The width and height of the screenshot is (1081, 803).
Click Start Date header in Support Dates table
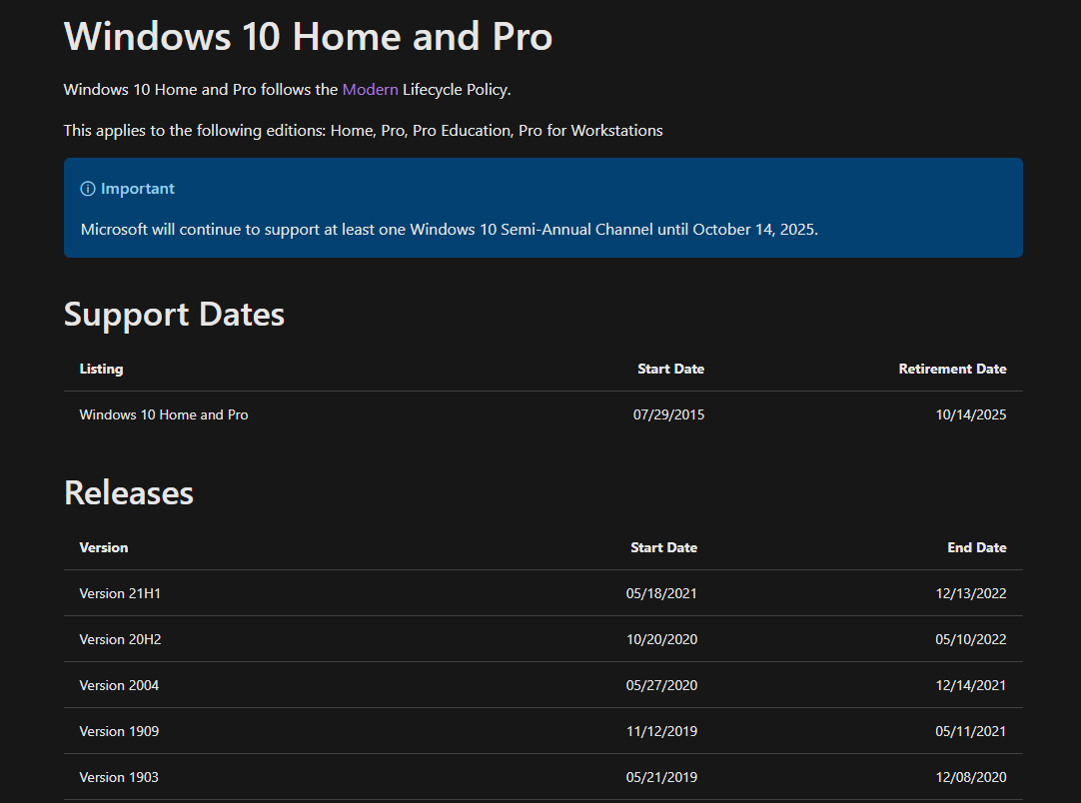pos(670,369)
